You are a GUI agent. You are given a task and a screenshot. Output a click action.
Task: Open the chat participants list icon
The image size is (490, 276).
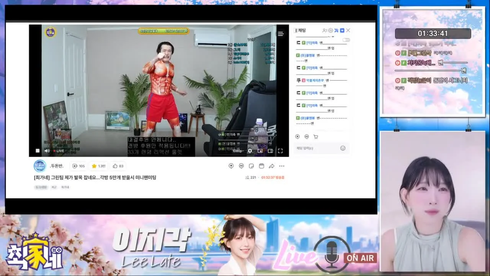pos(325,30)
